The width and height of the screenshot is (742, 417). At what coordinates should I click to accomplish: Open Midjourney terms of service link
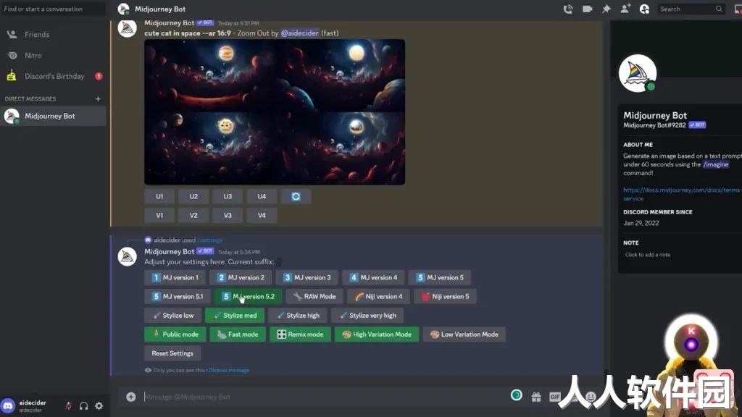[x=681, y=194]
